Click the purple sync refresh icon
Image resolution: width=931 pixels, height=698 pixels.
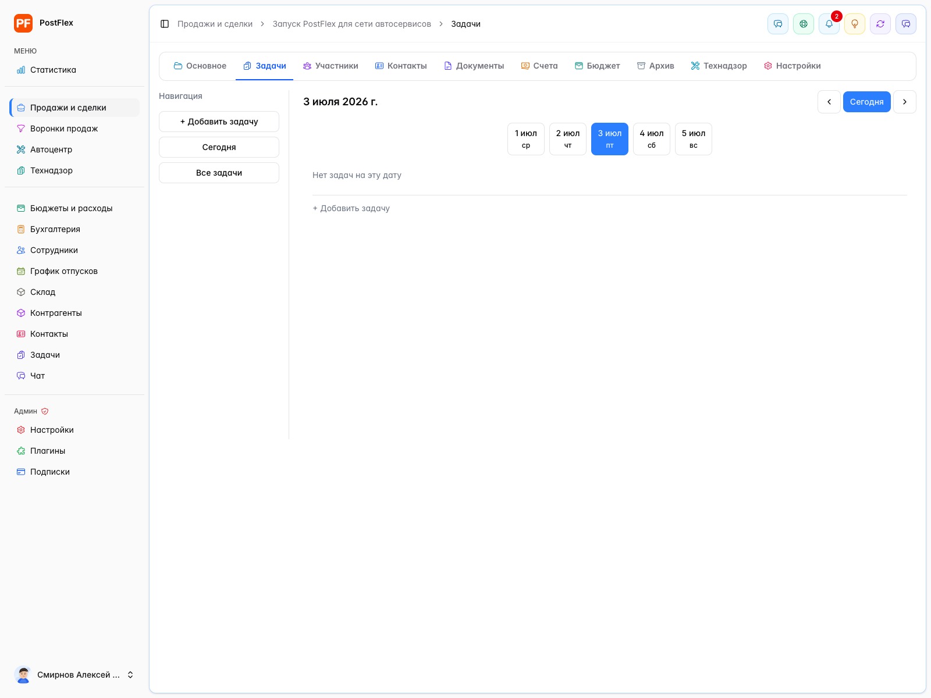(880, 24)
